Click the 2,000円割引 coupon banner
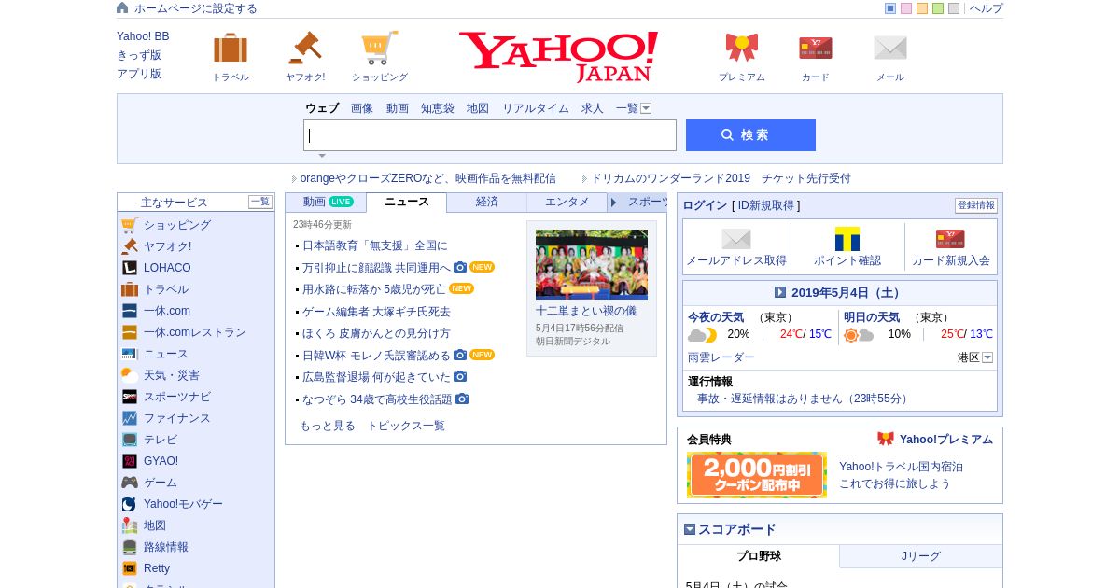This screenshot has width=1120, height=588. tap(757, 475)
